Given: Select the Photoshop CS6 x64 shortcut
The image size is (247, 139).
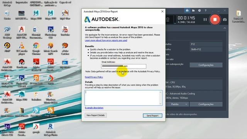Looking at the screenshot, I should [22, 81].
